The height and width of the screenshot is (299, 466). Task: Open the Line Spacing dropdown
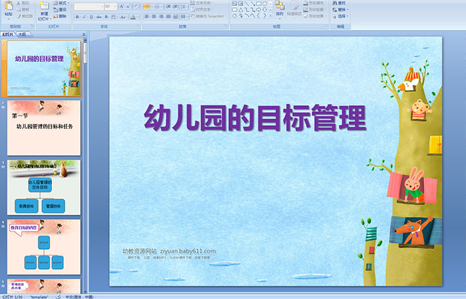184,6
